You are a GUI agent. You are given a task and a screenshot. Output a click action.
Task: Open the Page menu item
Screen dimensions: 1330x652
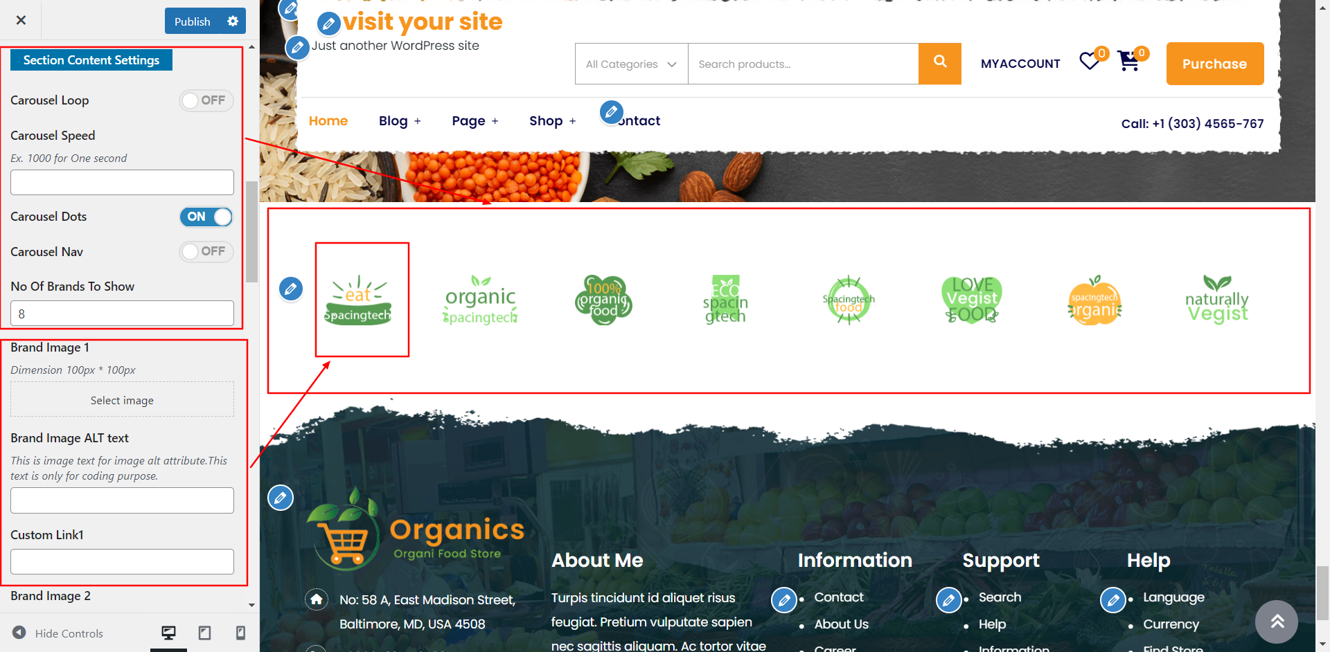(475, 121)
